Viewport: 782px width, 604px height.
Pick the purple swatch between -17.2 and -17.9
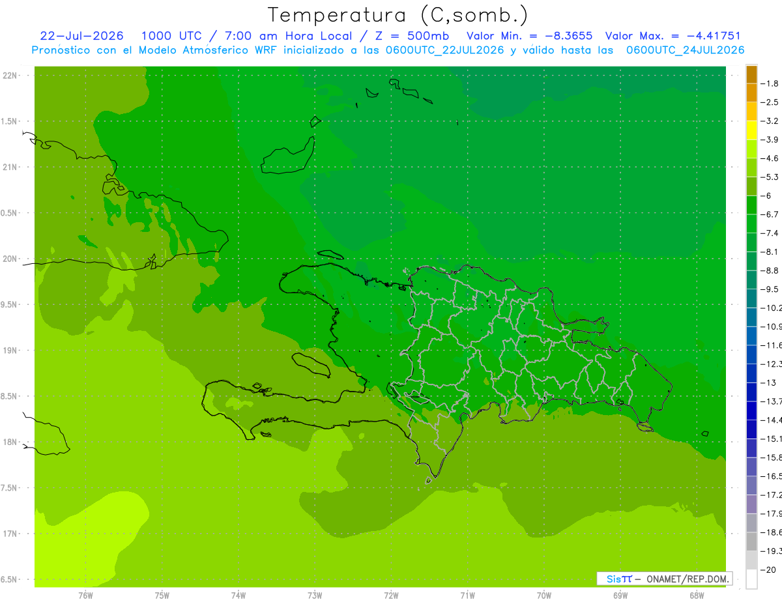(751, 504)
